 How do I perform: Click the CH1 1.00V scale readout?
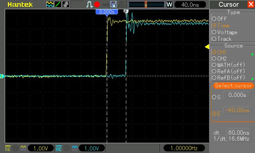pos(41,148)
